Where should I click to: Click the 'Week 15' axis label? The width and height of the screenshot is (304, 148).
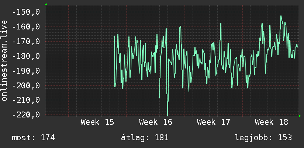pyautogui.click(x=97, y=122)
